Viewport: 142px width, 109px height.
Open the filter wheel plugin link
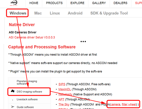[129, 104]
